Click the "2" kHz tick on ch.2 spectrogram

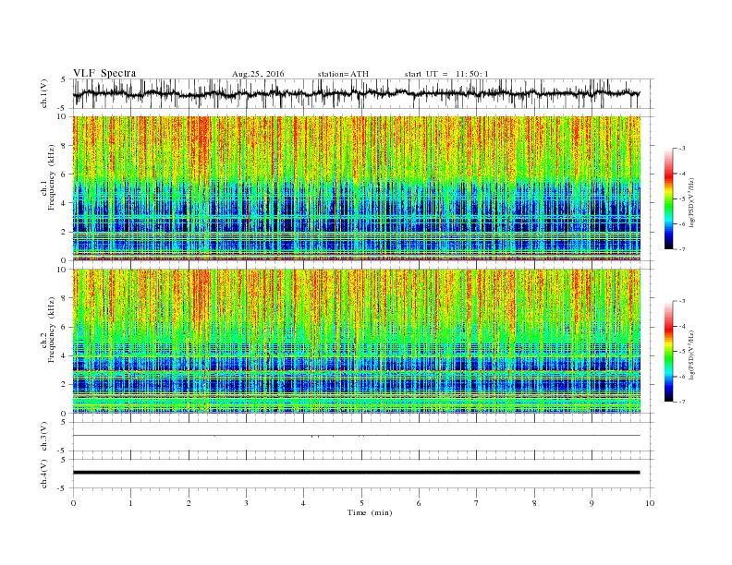tap(64, 385)
